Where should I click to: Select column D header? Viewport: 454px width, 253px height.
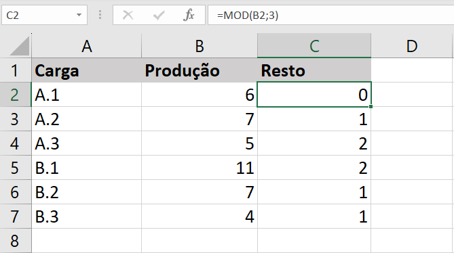[x=411, y=46]
